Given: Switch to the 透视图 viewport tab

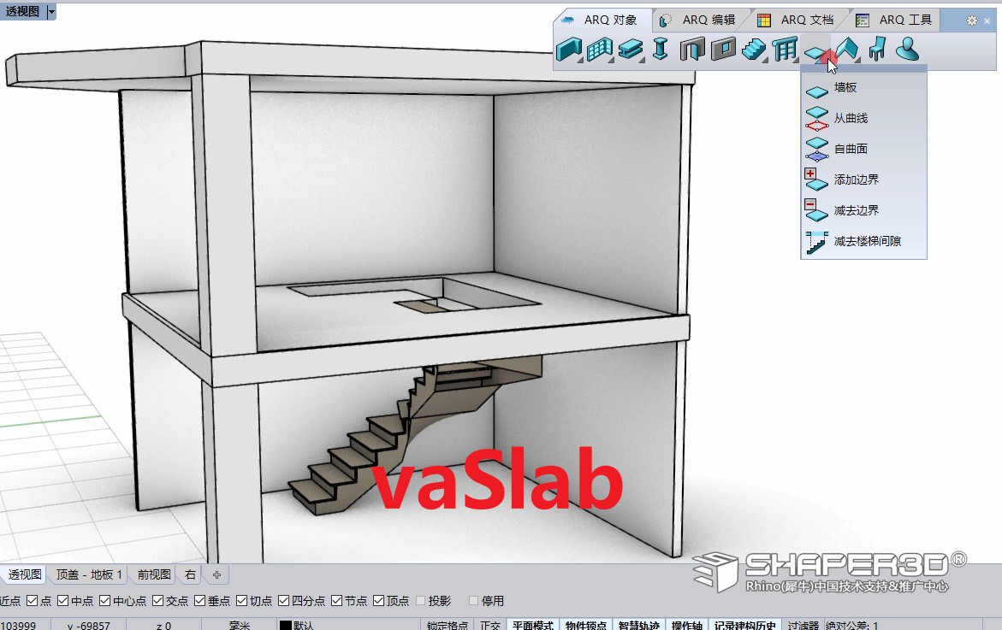Looking at the screenshot, I should tap(24, 574).
